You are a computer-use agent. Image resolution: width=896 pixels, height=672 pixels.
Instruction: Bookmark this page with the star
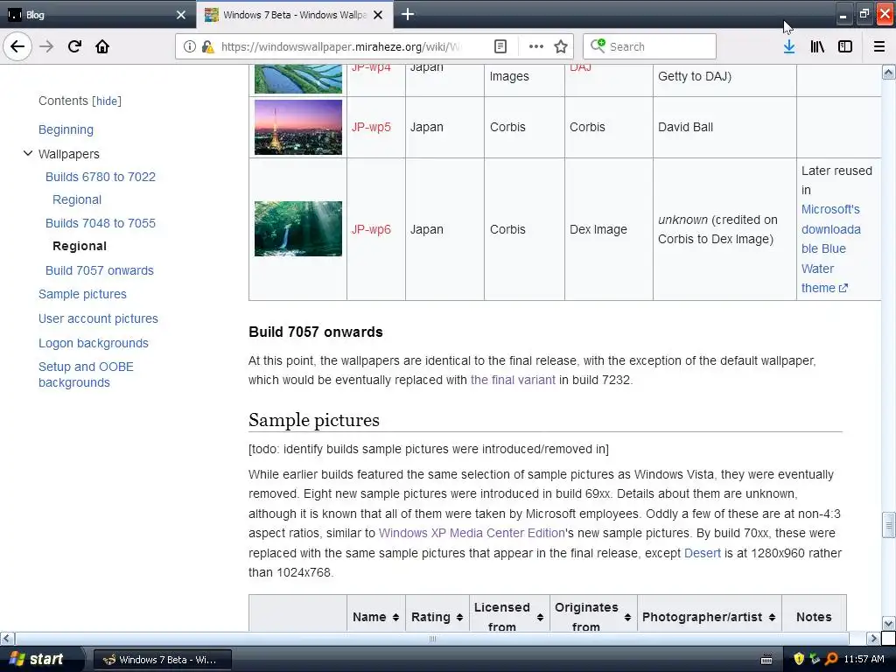tap(561, 46)
